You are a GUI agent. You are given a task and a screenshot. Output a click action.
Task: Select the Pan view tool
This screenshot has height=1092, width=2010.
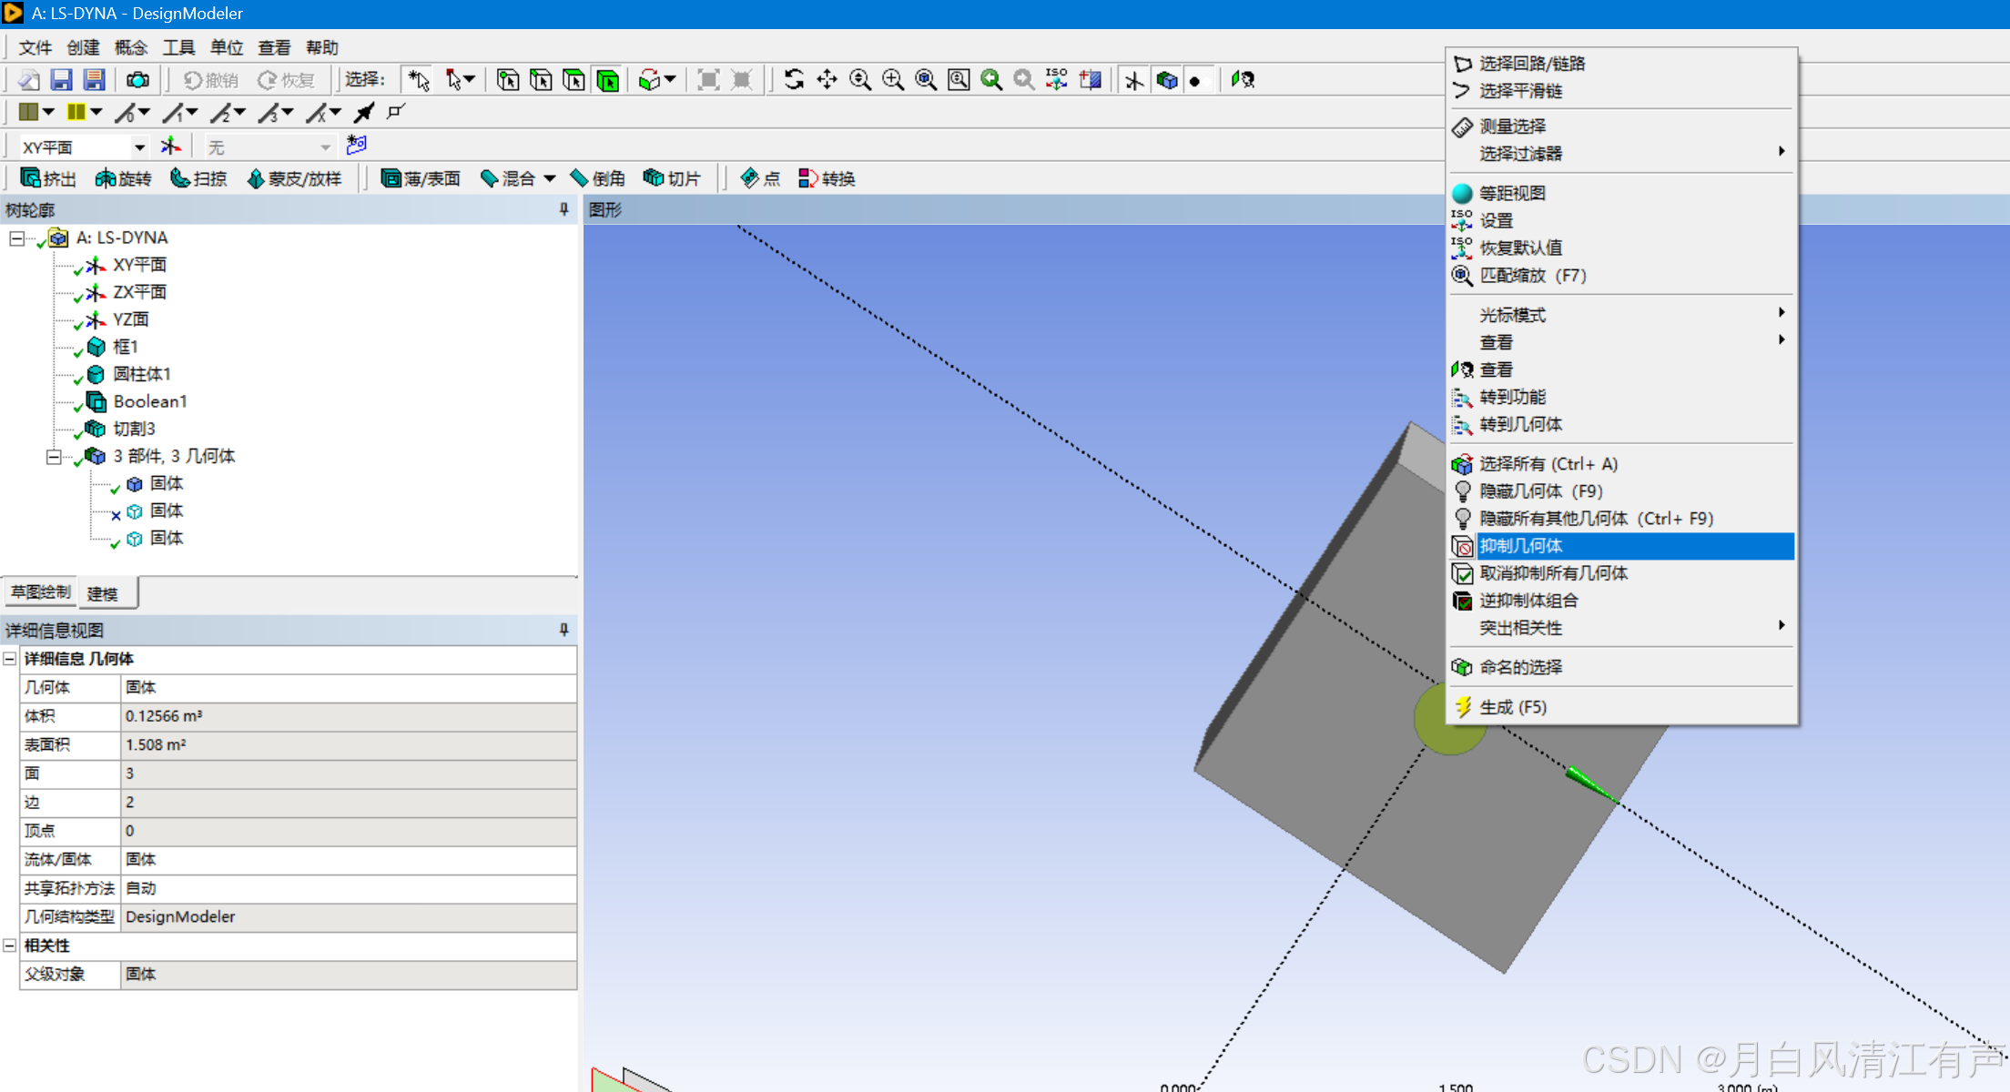point(827,80)
